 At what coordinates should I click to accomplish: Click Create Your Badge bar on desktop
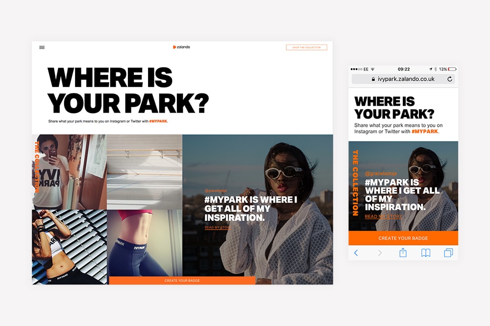tap(182, 280)
